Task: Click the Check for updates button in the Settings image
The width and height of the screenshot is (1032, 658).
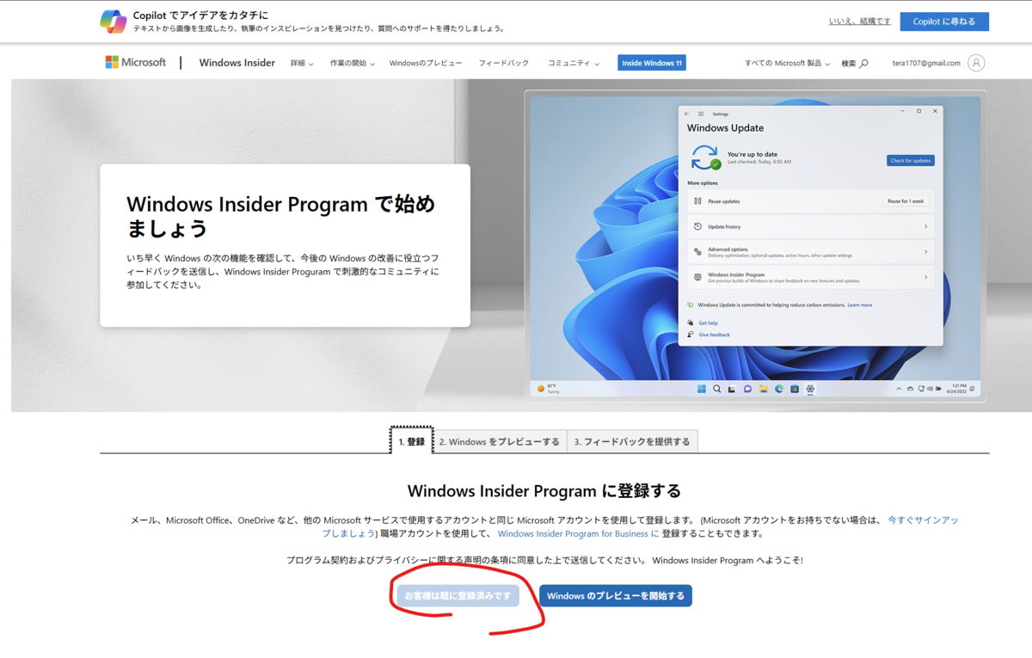Action: 911,161
